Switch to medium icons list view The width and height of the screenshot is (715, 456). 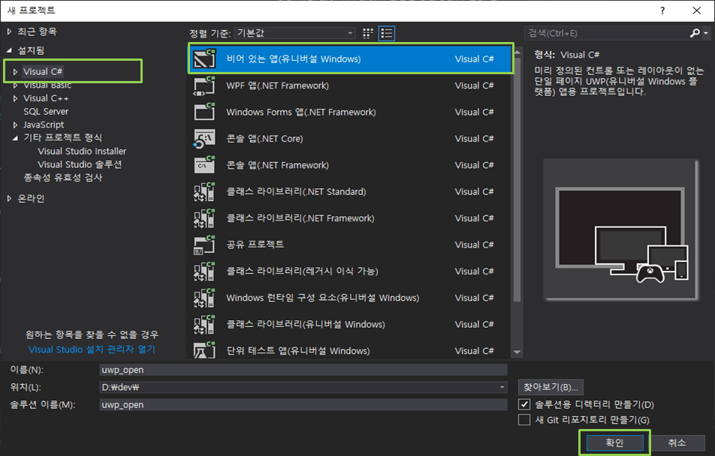(x=387, y=33)
